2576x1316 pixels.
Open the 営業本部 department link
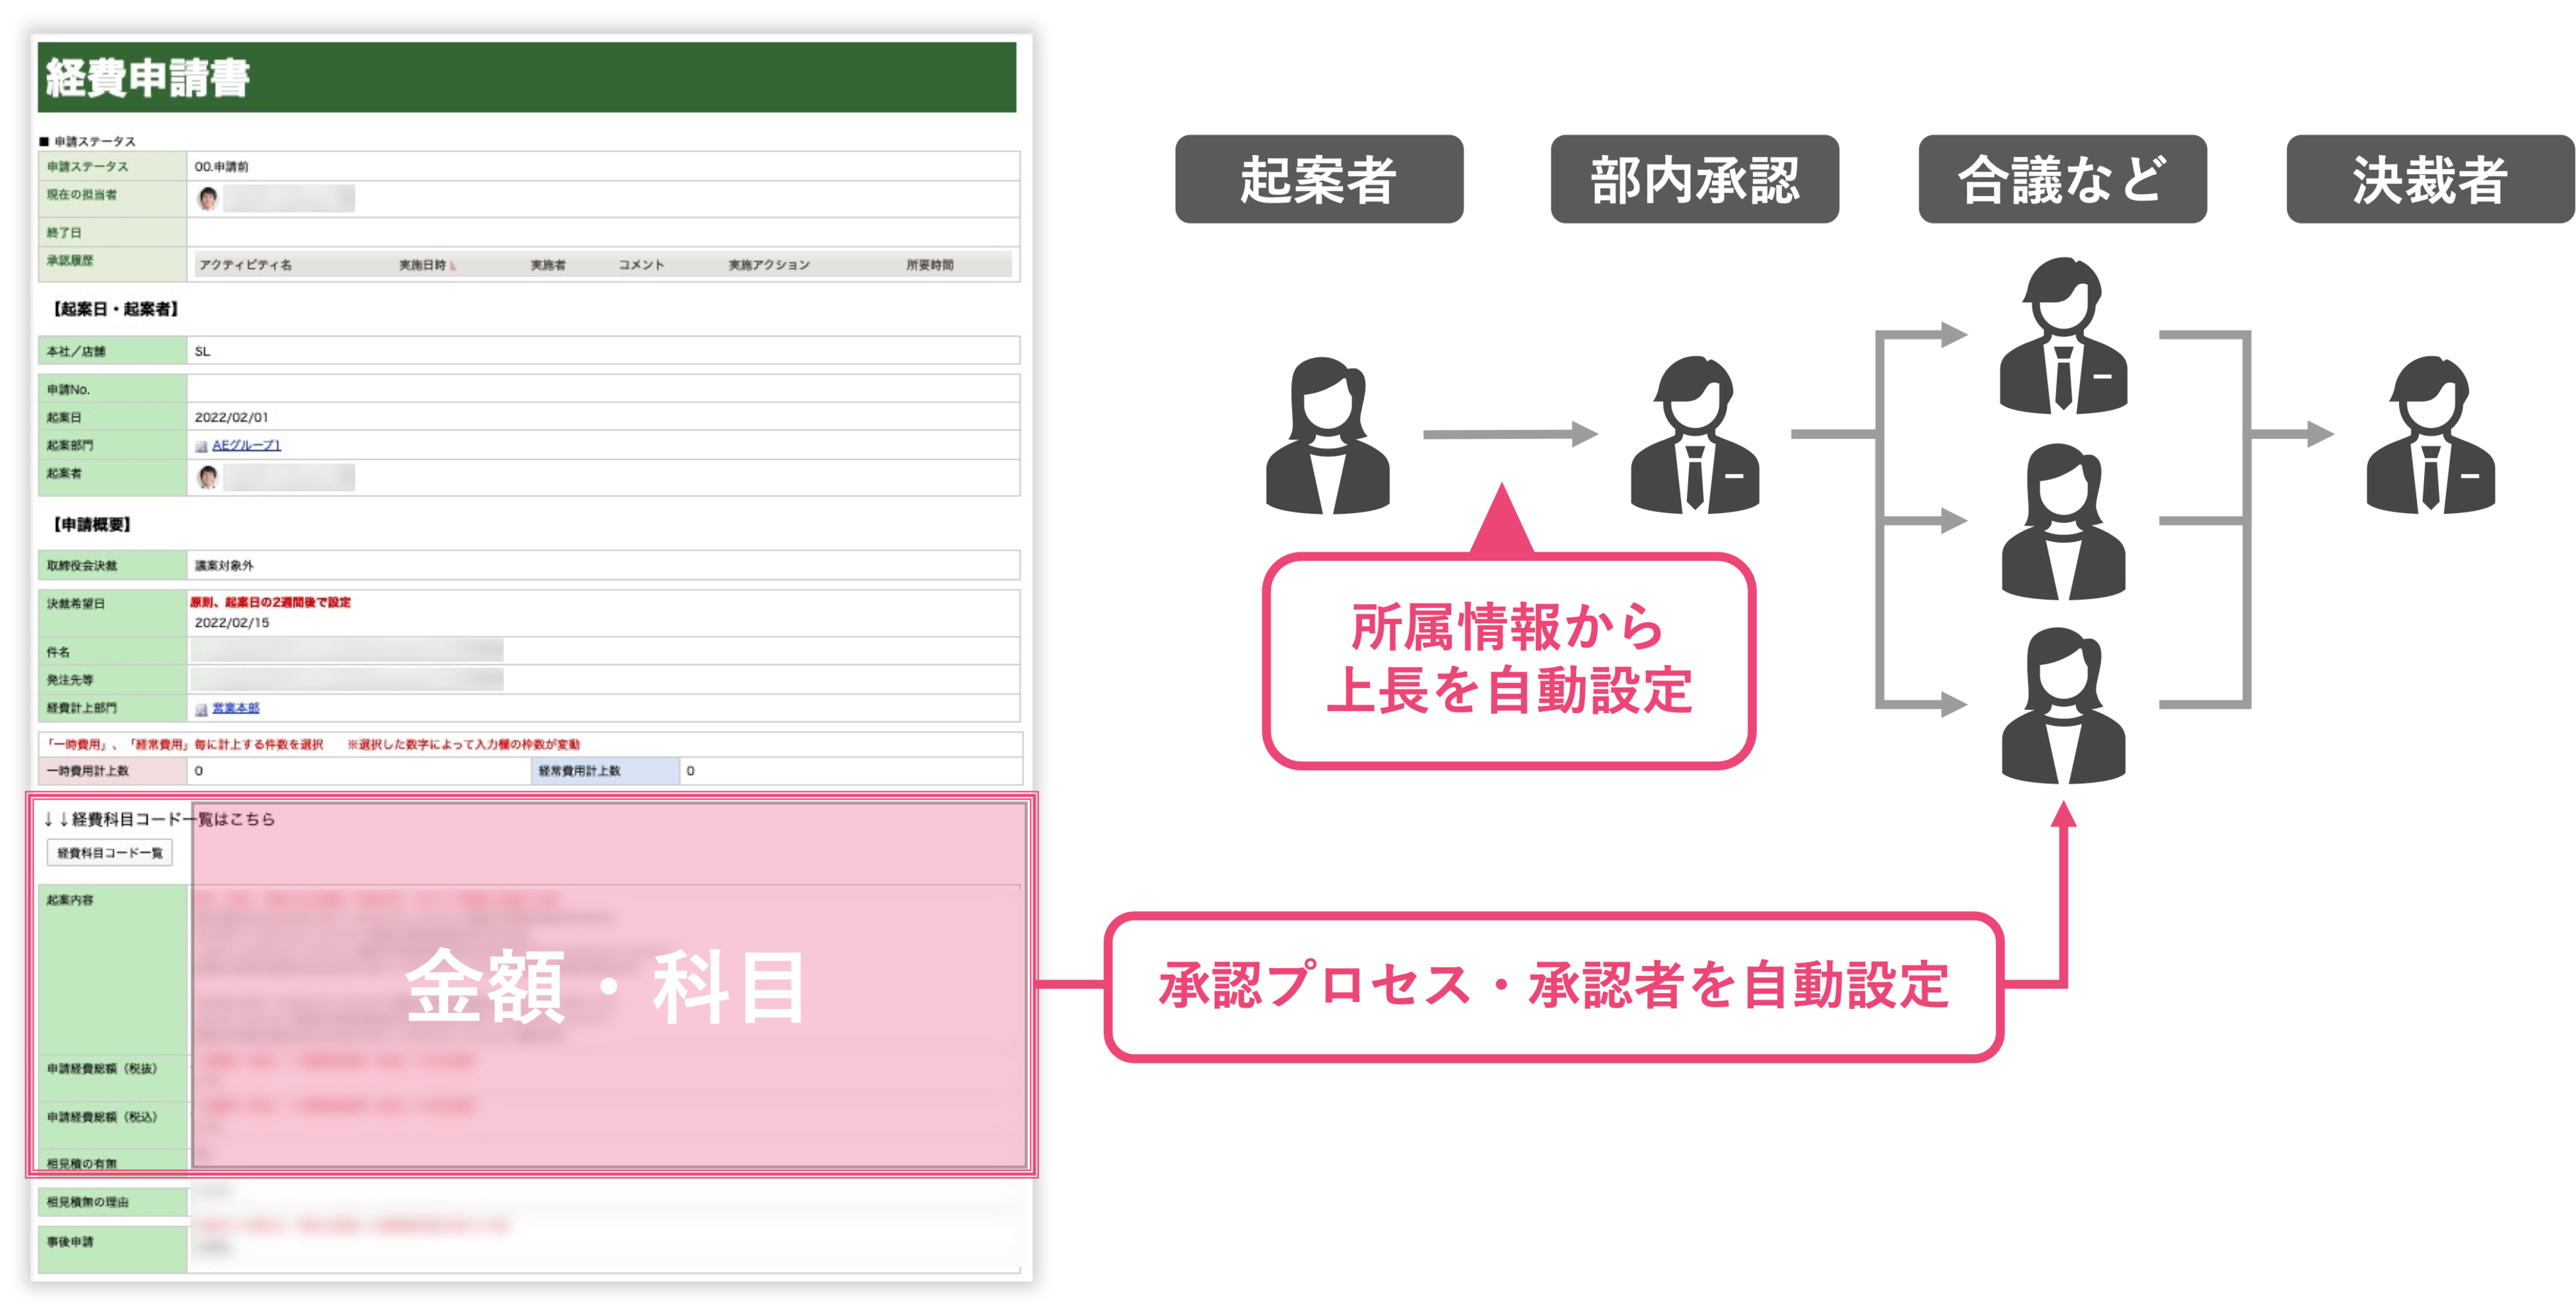236,708
